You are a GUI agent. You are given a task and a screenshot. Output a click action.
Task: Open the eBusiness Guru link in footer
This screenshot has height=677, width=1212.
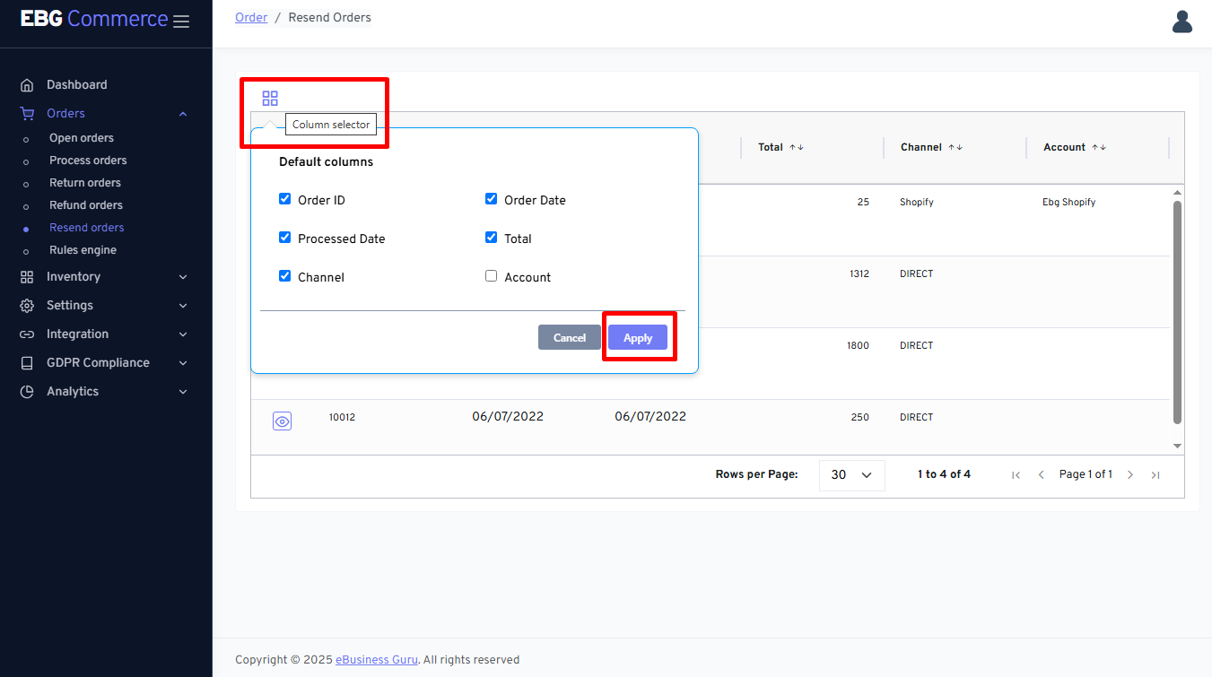coord(376,659)
